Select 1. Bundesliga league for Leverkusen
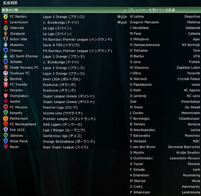Image resolution: width=201 pixels, height=196 pixels. point(61,23)
